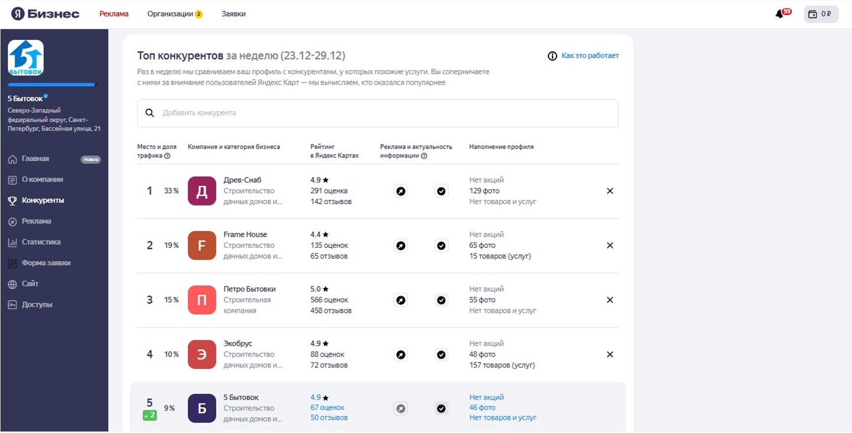Click the Древ-Снаб advertising status icon
This screenshot has height=433, width=852.
(x=401, y=191)
